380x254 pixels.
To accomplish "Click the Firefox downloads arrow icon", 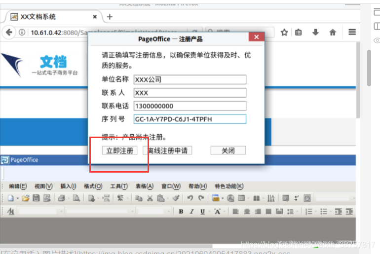I will (315, 32).
